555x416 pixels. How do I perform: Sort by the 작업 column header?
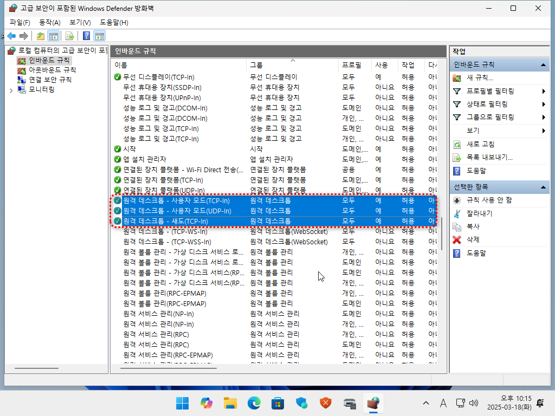point(411,65)
